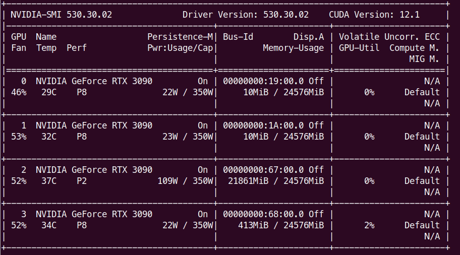460x255 pixels.
Task: Click the Pwr:Usage/Cap header
Action: coord(180,48)
